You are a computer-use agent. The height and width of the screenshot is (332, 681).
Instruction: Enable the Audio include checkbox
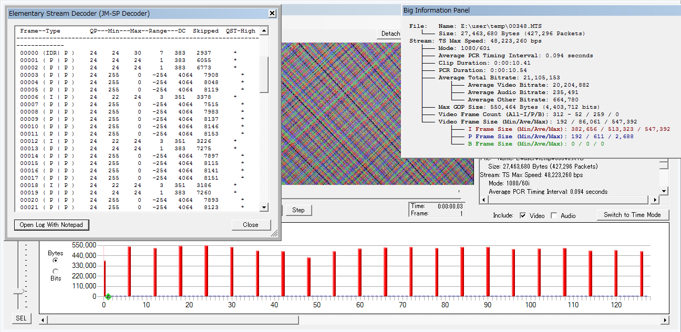554,215
